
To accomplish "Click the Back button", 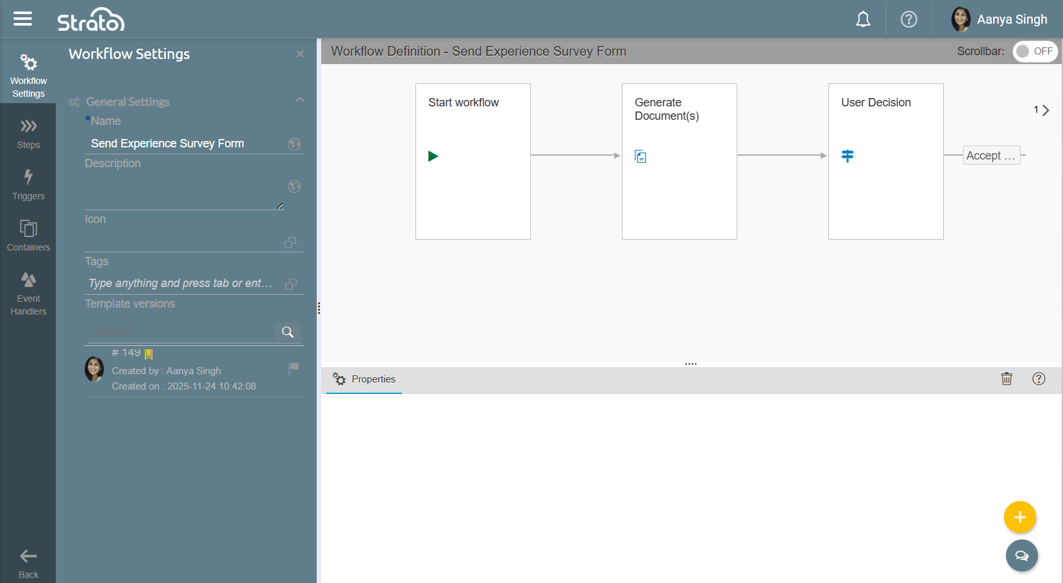I will (28, 562).
